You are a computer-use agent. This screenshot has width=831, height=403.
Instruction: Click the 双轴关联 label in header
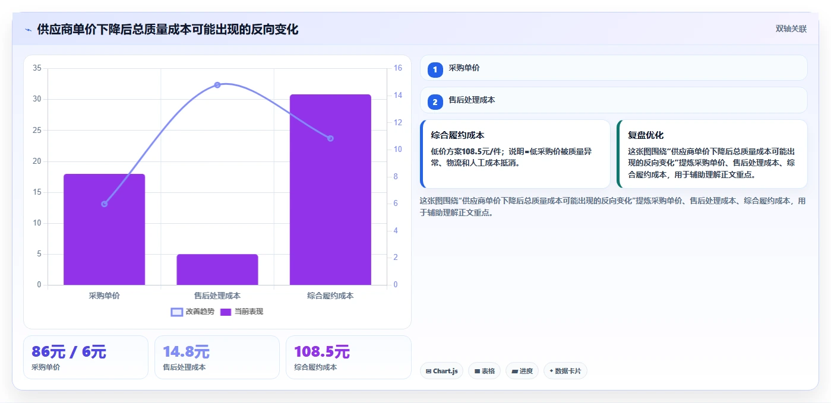[x=791, y=29]
